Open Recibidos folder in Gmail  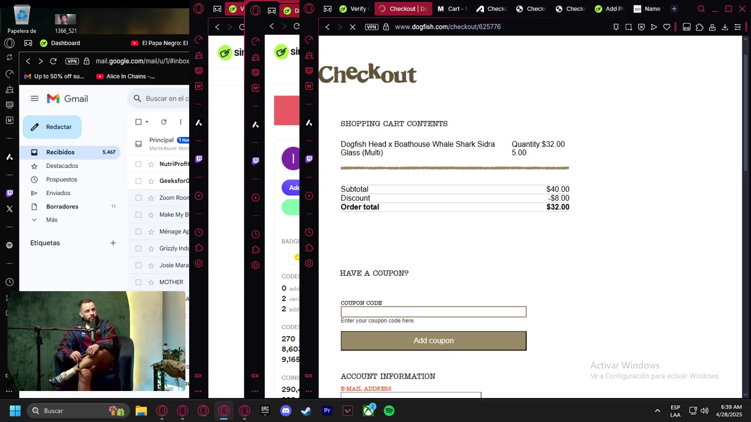70,152
